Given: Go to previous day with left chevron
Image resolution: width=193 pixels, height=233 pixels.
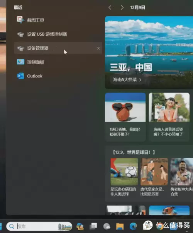Looking at the screenshot, I should pyautogui.click(x=110, y=8).
